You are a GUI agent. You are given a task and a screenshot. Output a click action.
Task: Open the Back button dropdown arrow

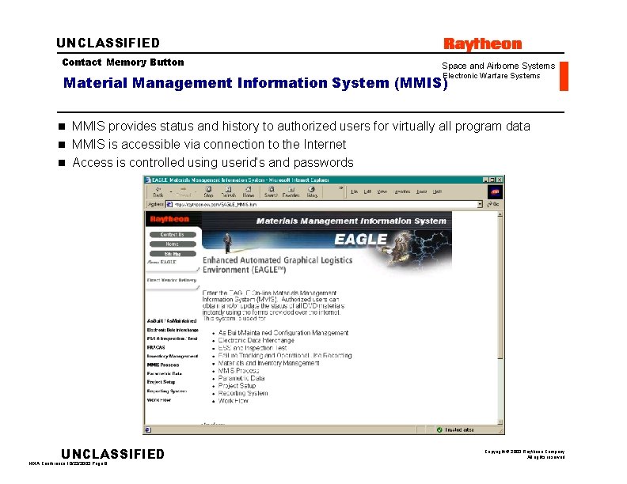point(171,192)
